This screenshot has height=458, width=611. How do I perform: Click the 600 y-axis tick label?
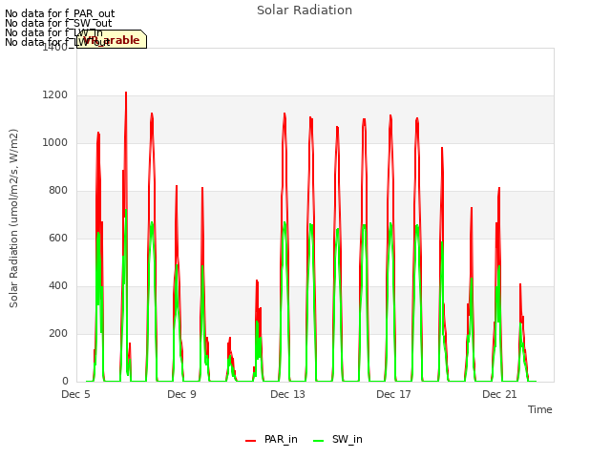click(x=58, y=239)
